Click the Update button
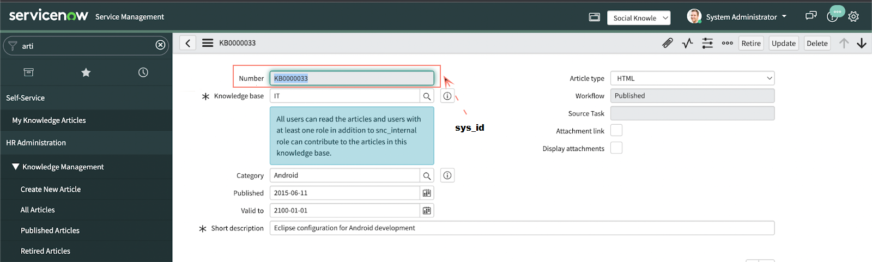Viewport: 872px width, 262px height. [783, 44]
